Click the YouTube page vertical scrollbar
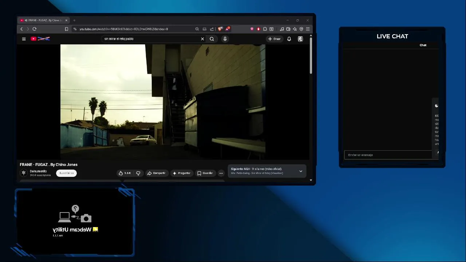The image size is (466, 262). [311, 56]
